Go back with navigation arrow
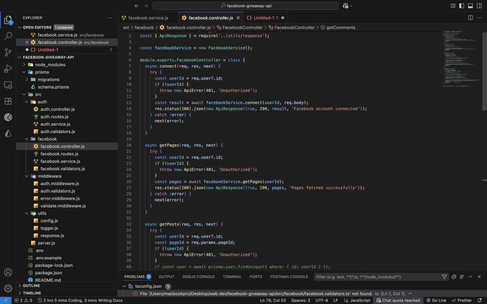The image size is (487, 304). coord(136,6)
